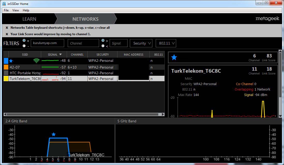Select the TurkTelekom_T6C8C network row
The width and height of the screenshot is (284, 165).
84,78
